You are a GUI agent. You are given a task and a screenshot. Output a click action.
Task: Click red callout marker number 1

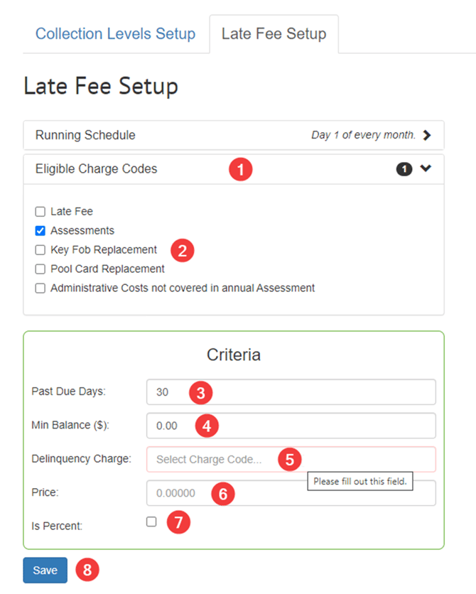[241, 170]
